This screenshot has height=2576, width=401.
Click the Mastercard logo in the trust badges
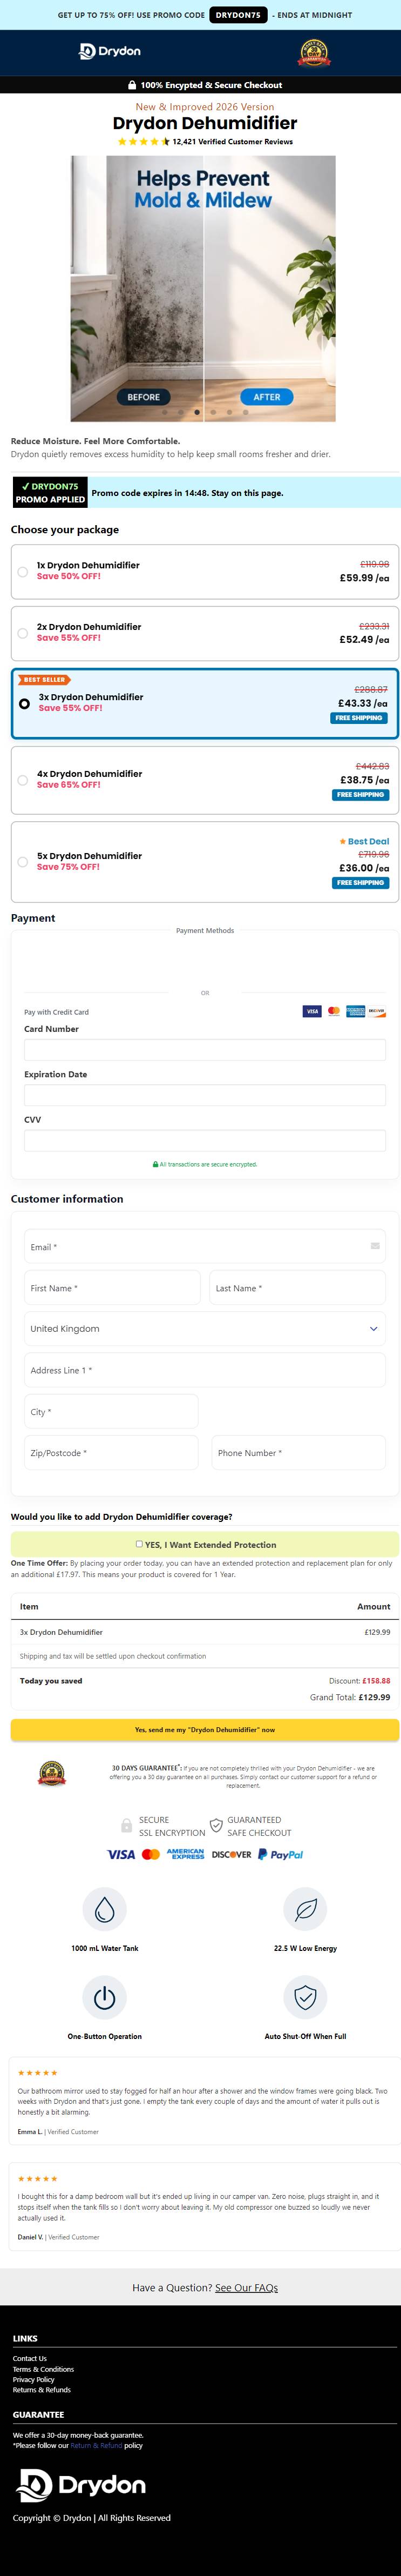151,1854
